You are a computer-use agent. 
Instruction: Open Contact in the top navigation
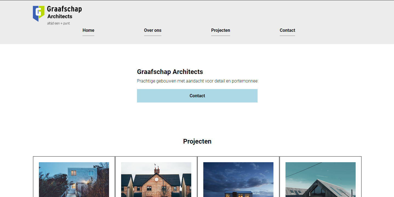click(x=287, y=30)
